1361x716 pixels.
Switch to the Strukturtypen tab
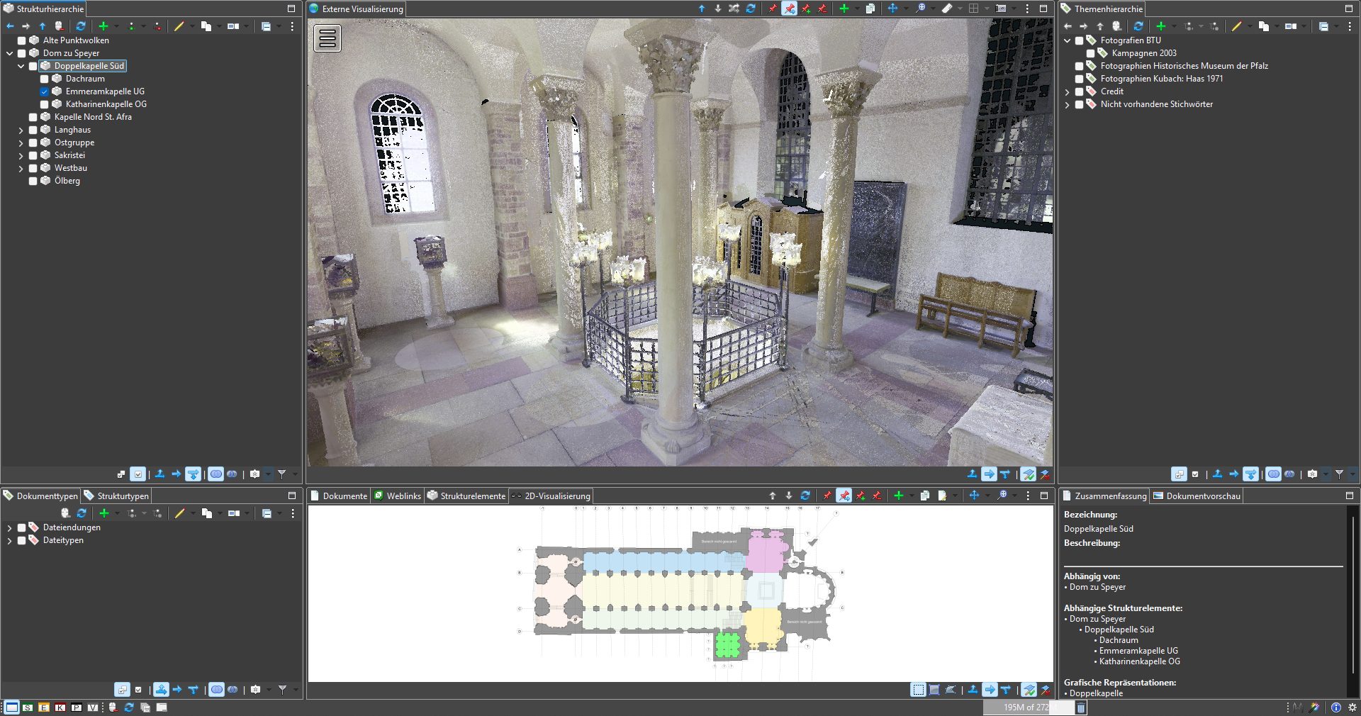click(x=122, y=496)
